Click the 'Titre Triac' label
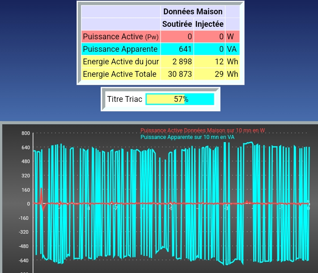 (x=124, y=99)
